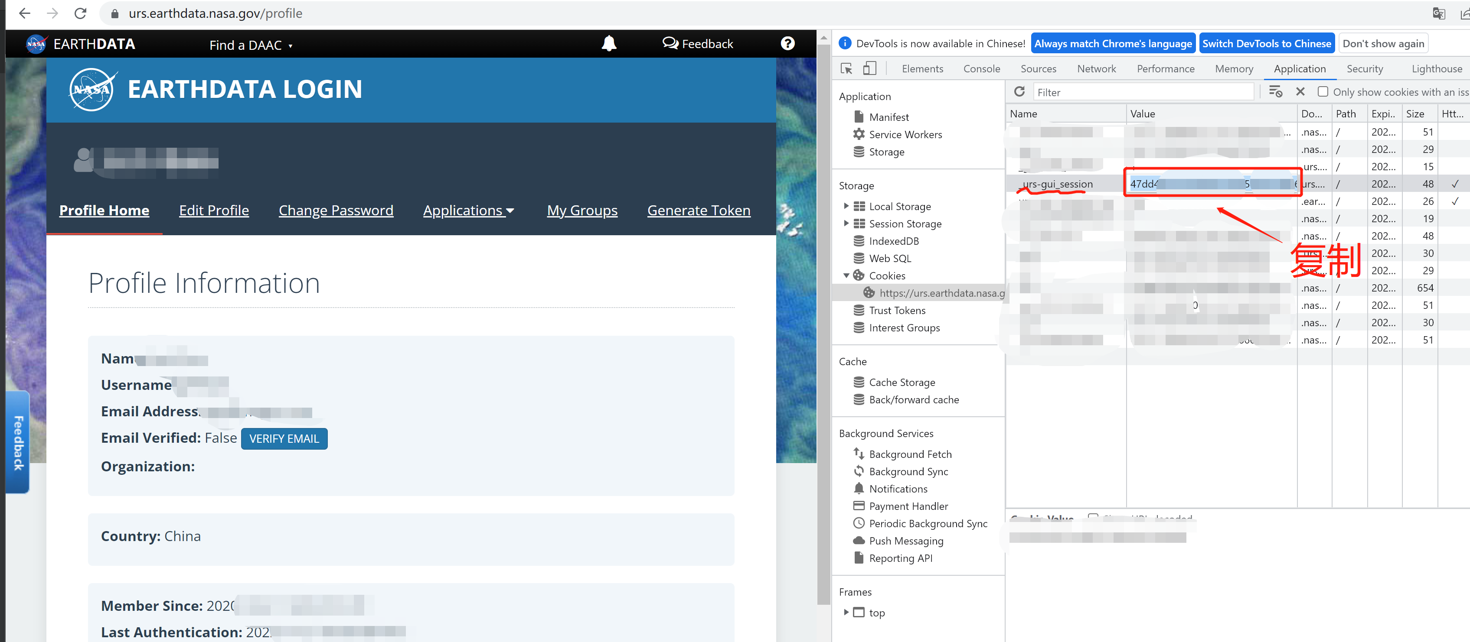Image resolution: width=1470 pixels, height=642 pixels.
Task: Delete selected cookie with X icon
Action: [1300, 92]
